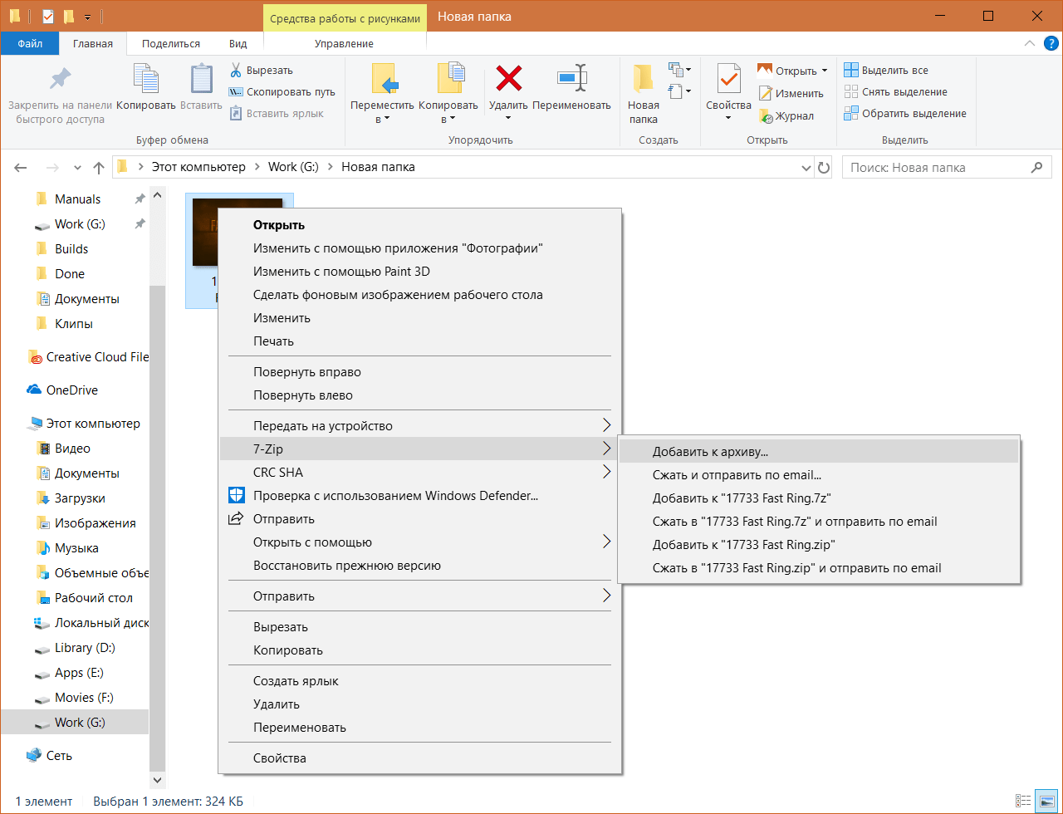Image resolution: width=1063 pixels, height=814 pixels.
Task: Switch to the Вид tab
Action: (x=238, y=43)
